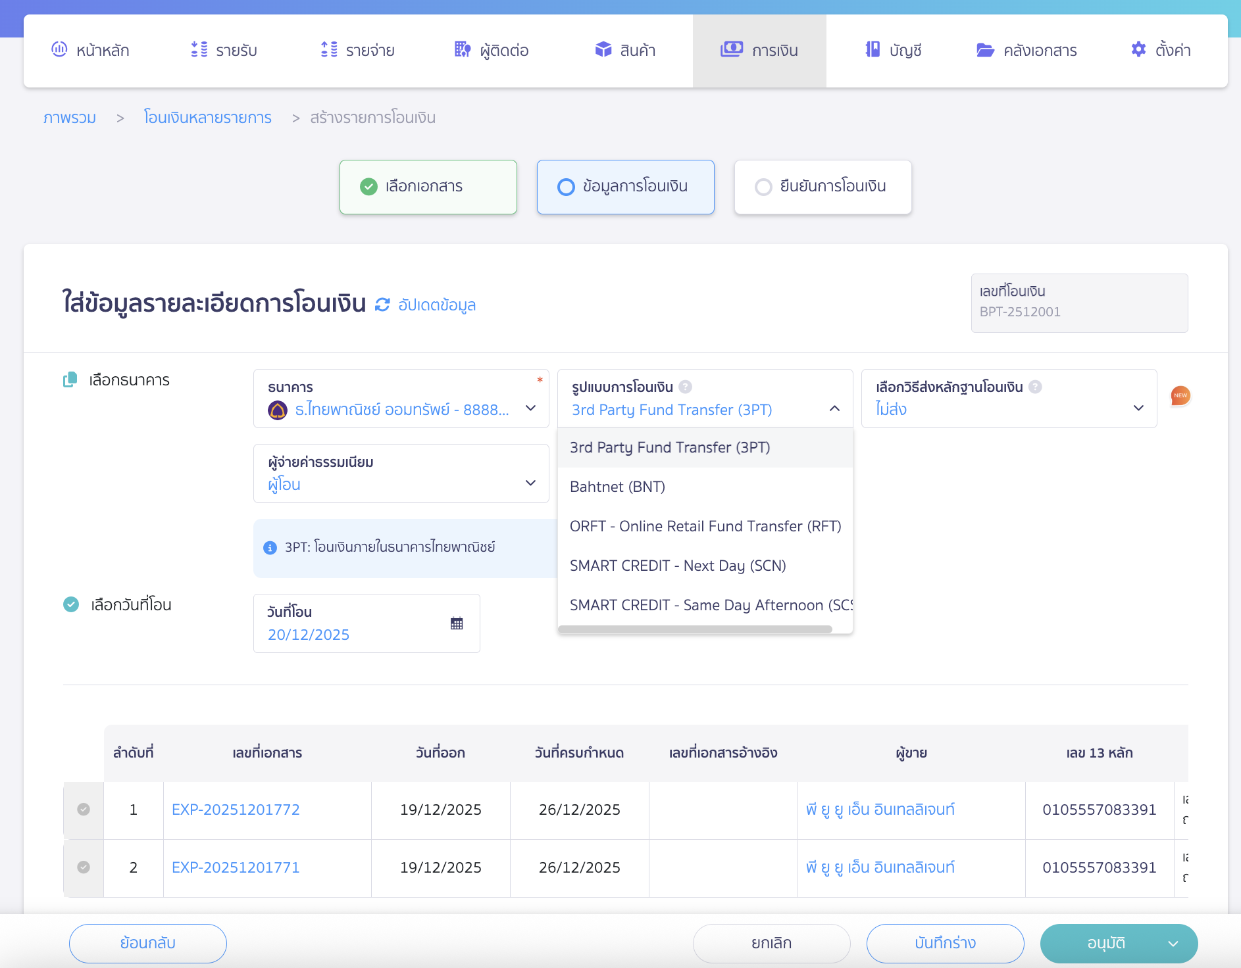Image resolution: width=1241 pixels, height=968 pixels.
Task: Toggle checkbox for row EXP-20251201771
Action: tap(84, 867)
